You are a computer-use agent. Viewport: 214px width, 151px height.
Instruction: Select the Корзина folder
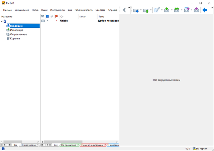click(x=15, y=38)
